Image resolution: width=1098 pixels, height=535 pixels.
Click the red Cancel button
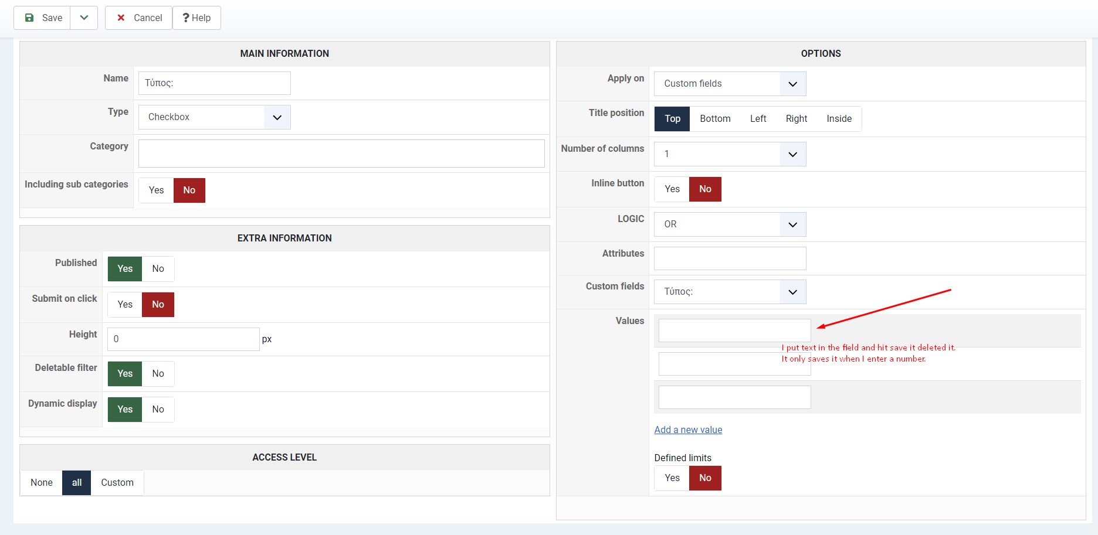[x=139, y=18]
